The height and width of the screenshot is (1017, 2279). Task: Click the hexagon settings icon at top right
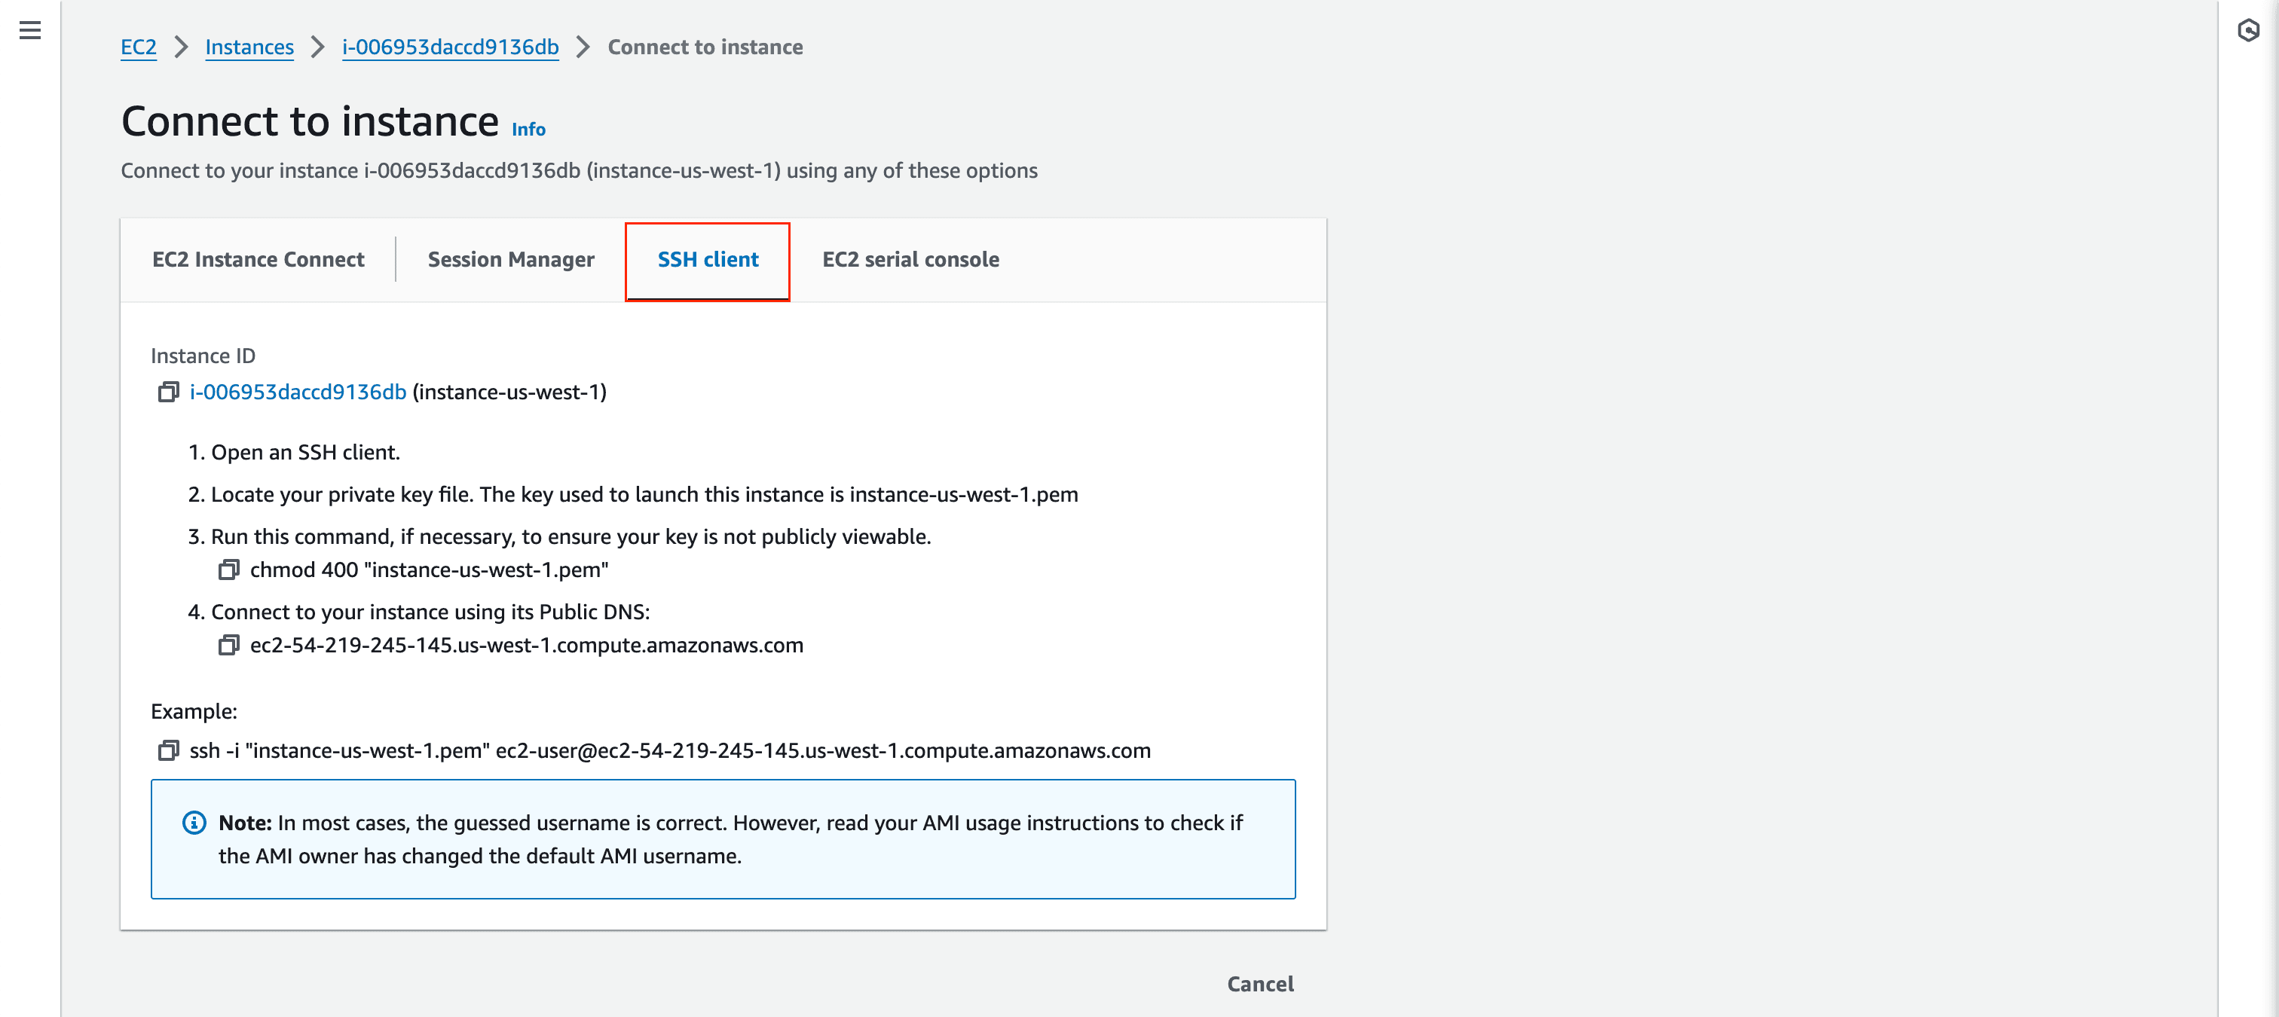2248,31
